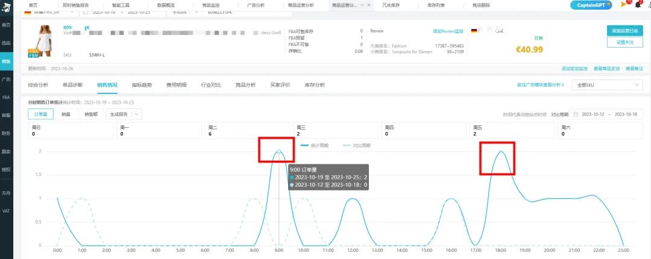Expand the 商品运营分... tab chevron
651x259 pixels.
click(x=362, y=5)
